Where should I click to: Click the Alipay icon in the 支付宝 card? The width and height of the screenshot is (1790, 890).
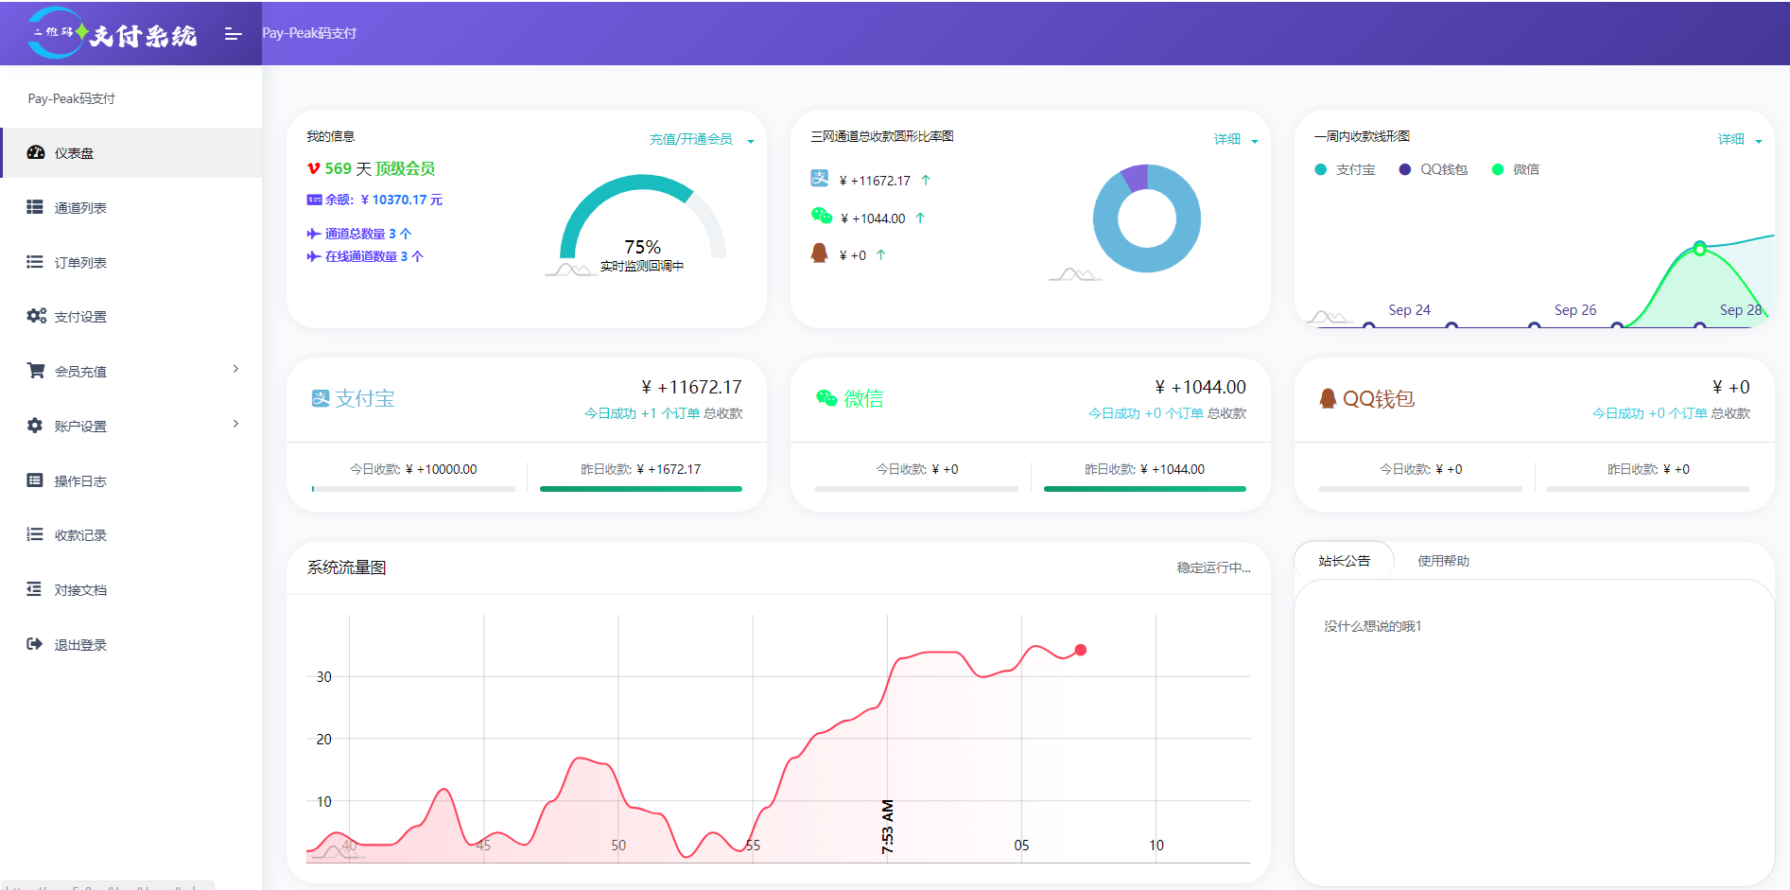tap(321, 398)
